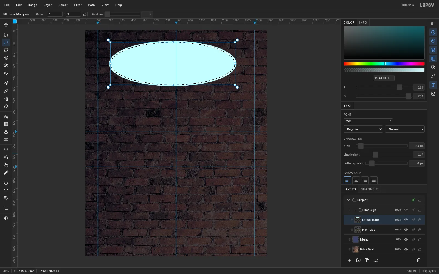439x274 pixels.
Task: Select the Eraser tool
Action: pos(6,106)
